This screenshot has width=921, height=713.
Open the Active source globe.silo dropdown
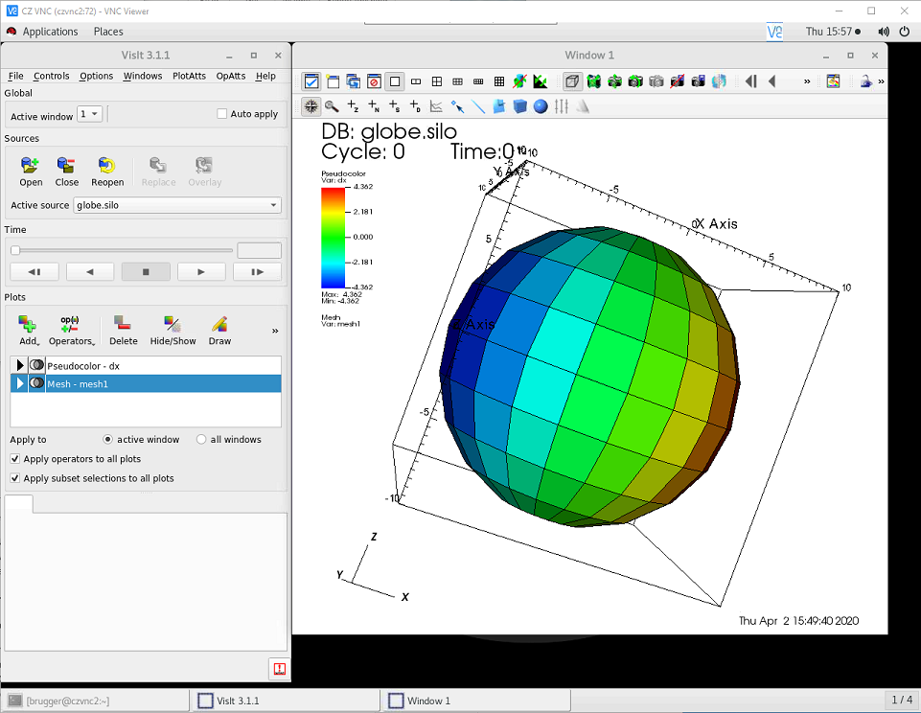pyautogui.click(x=176, y=205)
